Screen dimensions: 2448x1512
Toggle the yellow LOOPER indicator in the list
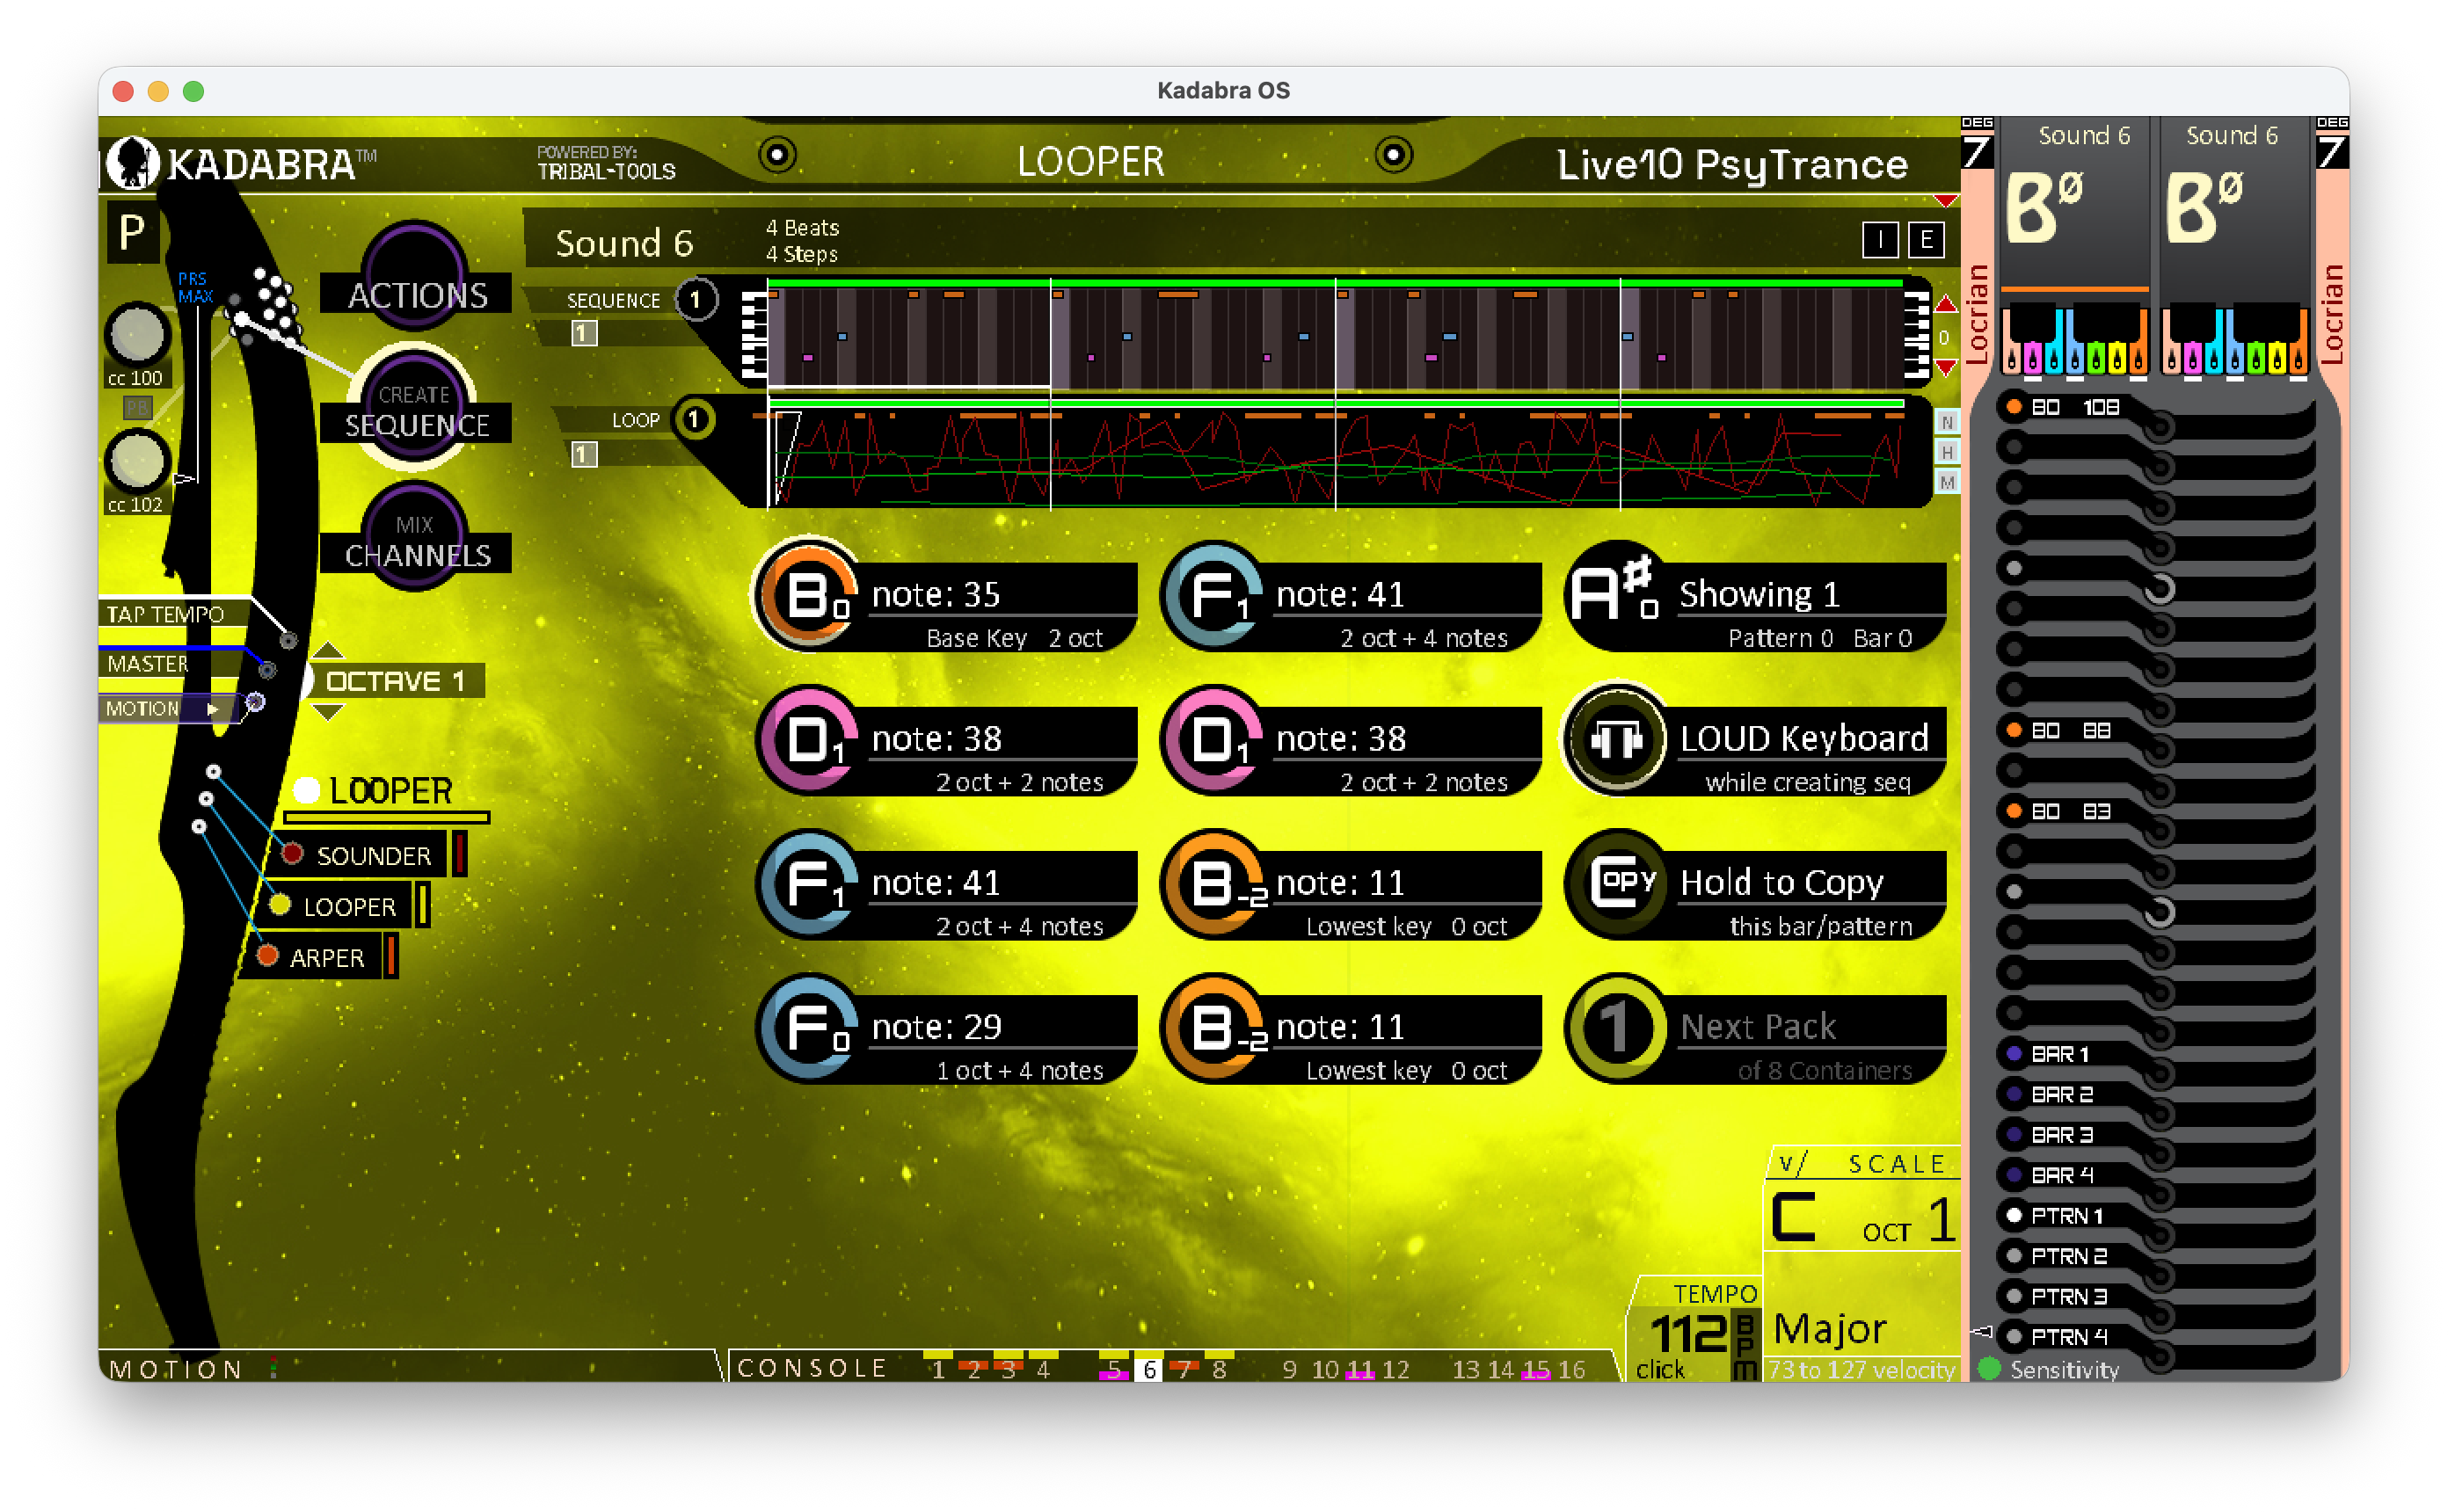(280, 905)
